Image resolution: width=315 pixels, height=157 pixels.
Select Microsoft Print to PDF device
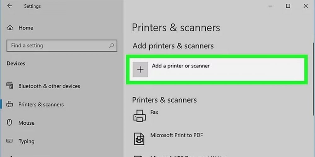[176, 135]
